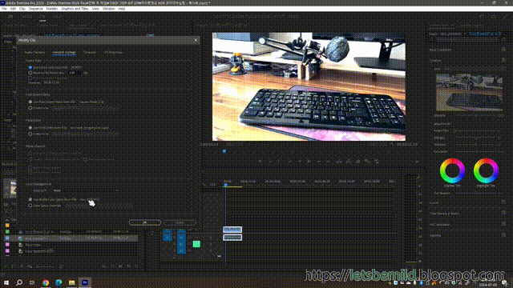The width and height of the screenshot is (513, 288).
Task: Open the Clip menu
Action: coord(22,9)
